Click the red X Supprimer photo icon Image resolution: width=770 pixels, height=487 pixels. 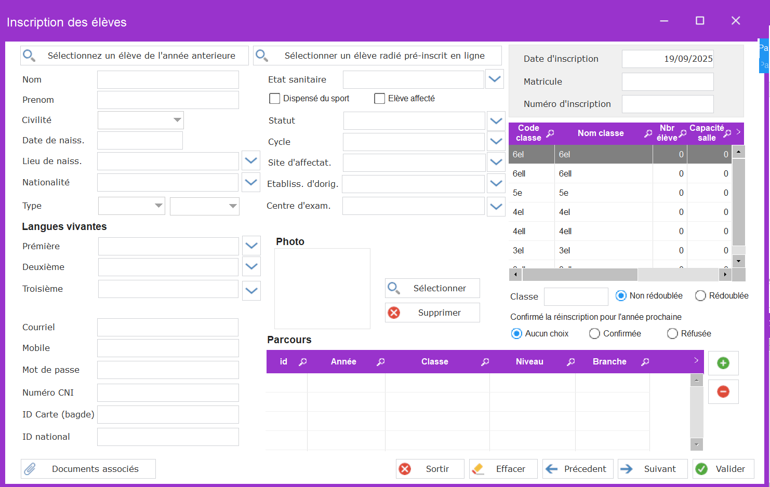(x=394, y=313)
